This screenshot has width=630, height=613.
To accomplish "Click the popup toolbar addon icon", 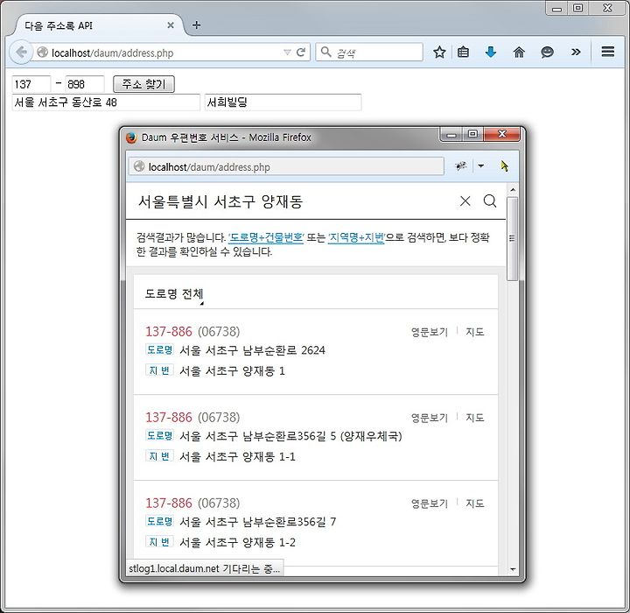I will [x=460, y=166].
